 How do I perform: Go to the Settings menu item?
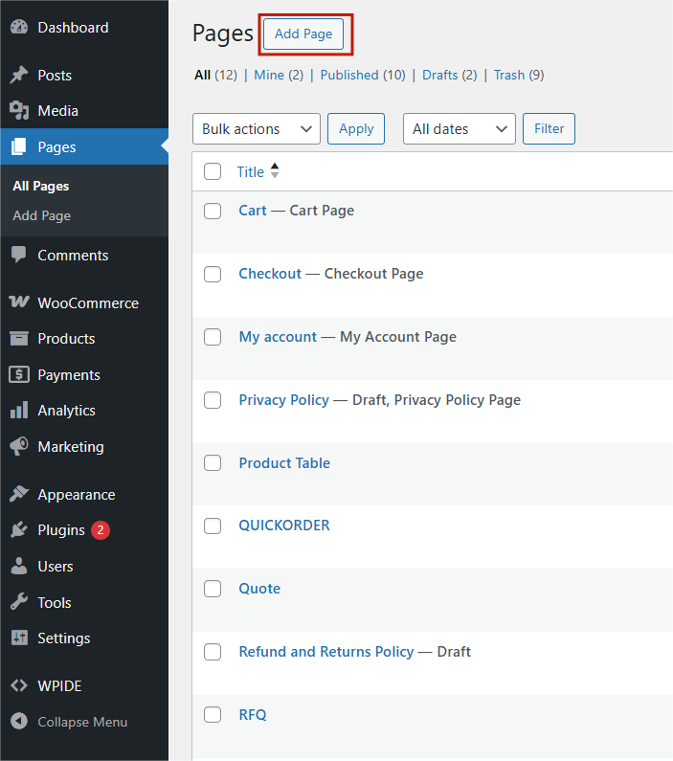pos(63,638)
